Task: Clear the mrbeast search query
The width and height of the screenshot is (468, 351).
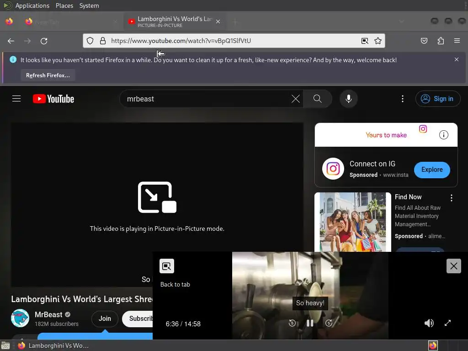Action: 296,99
